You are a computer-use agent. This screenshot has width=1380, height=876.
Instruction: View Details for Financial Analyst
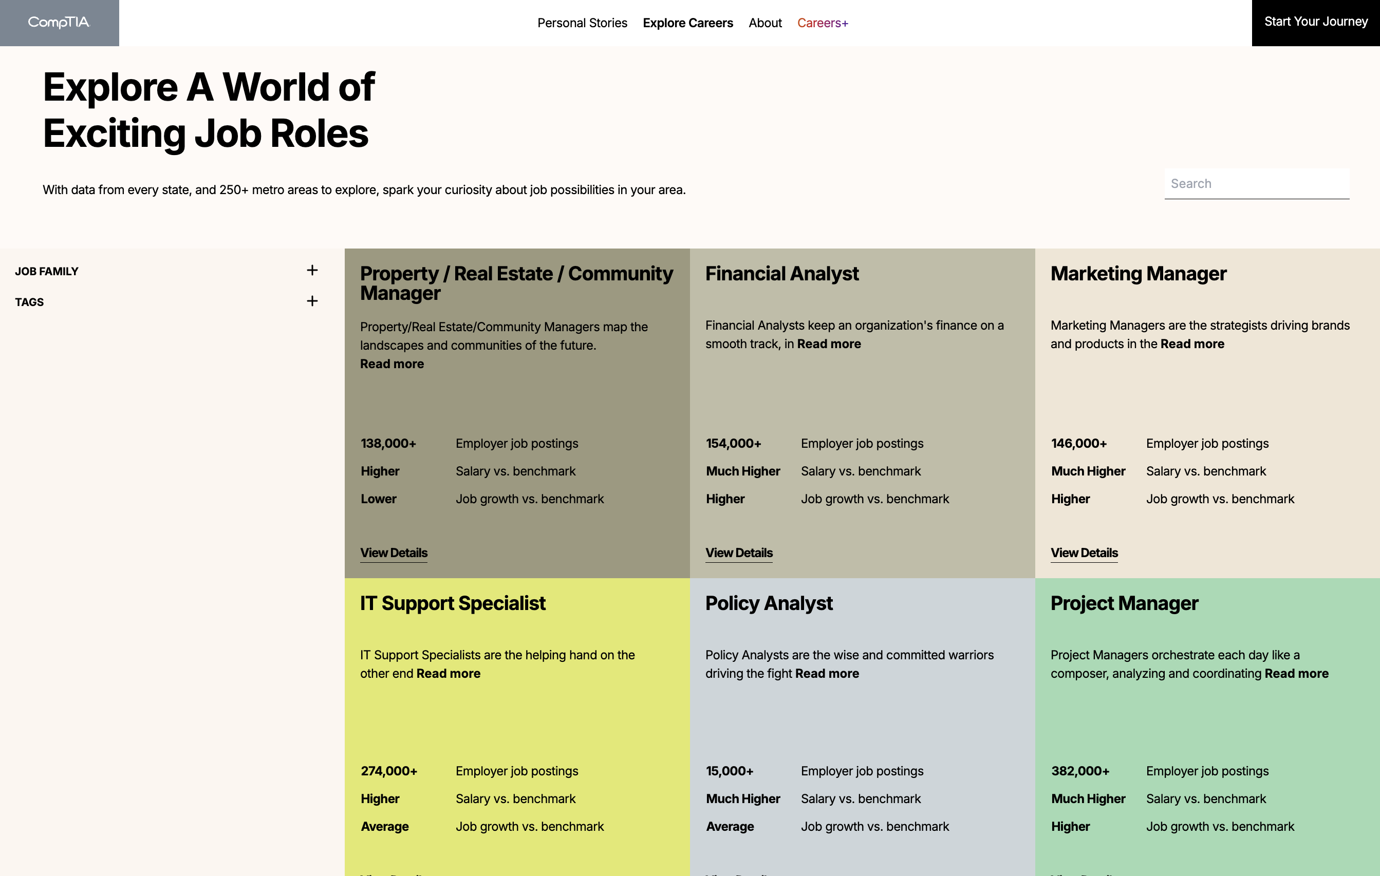tap(738, 553)
